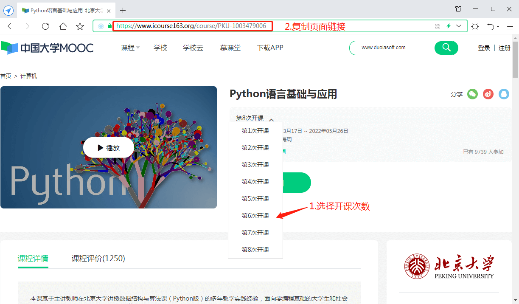Close the Python course browser tab
Viewport: 519px width, 304px height.
pyautogui.click(x=109, y=10)
